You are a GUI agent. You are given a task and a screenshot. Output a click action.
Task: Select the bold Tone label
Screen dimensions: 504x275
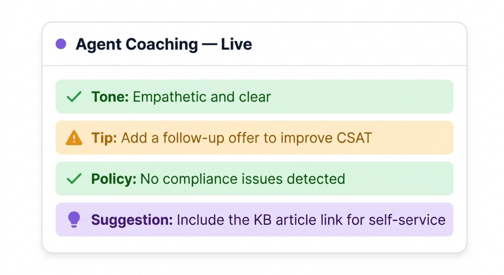click(x=110, y=97)
